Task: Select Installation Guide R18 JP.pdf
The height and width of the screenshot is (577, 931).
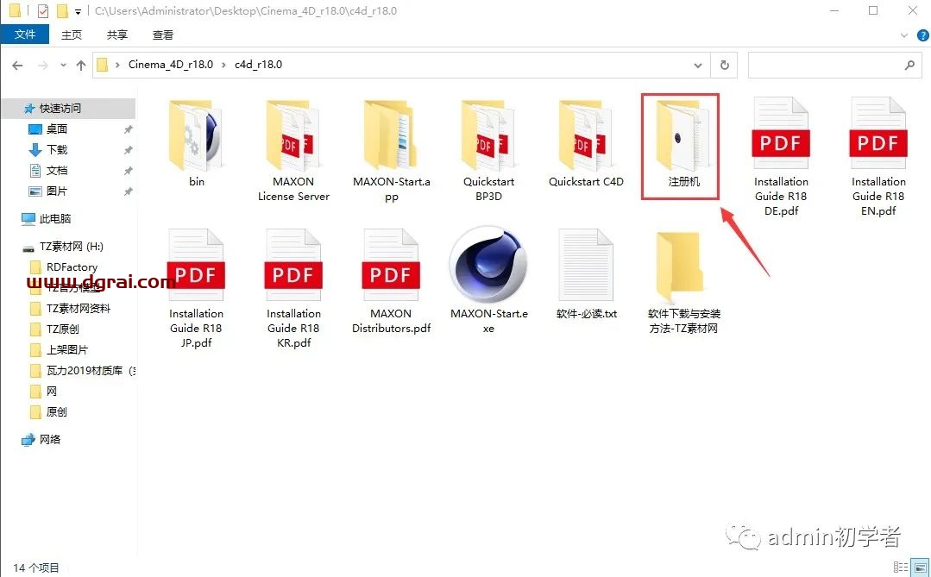Action: click(196, 289)
